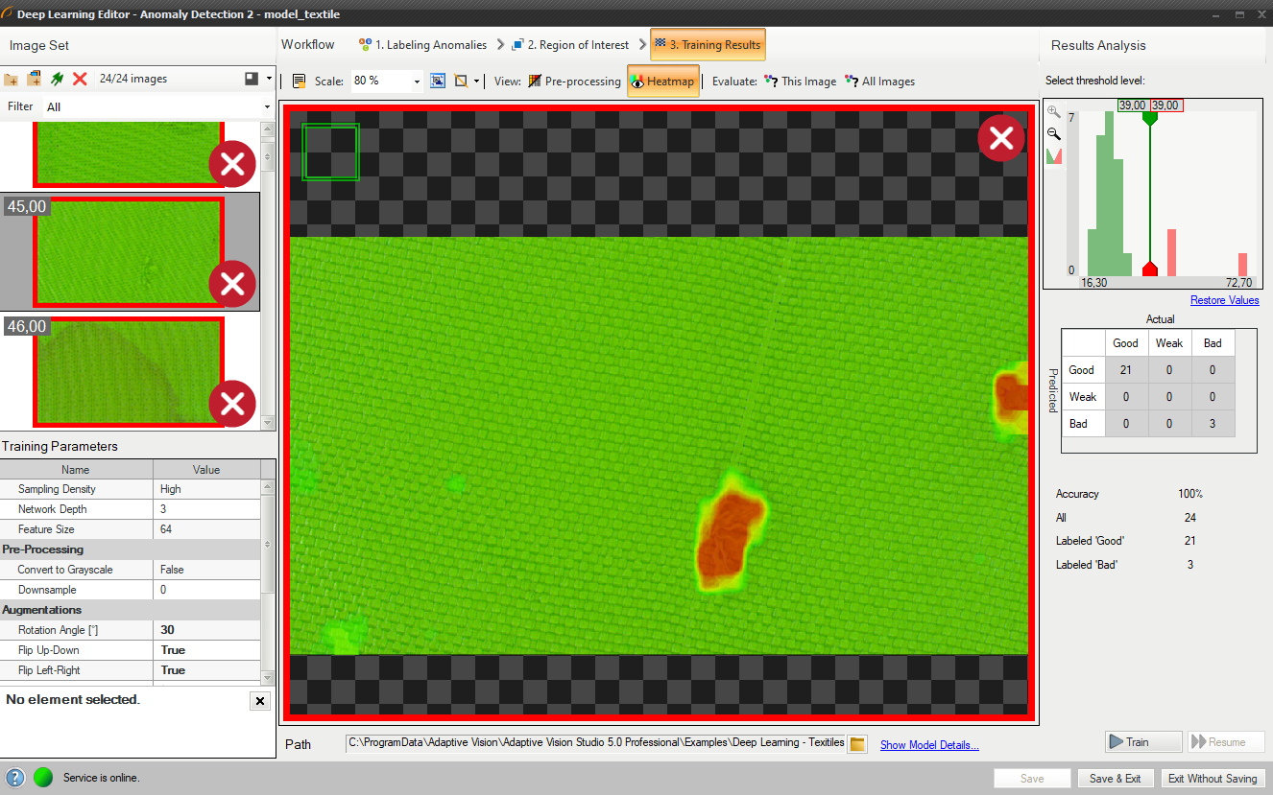Click the fit-to-window icon beside Scale
1273x795 pixels.
click(438, 82)
